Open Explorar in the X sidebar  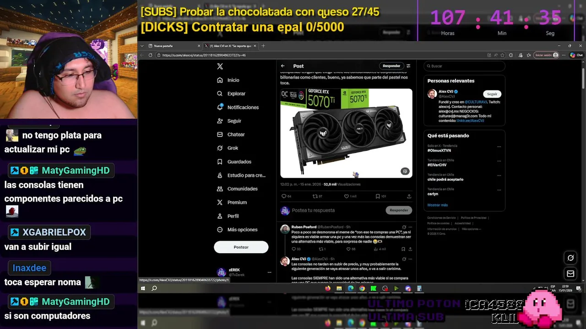(232, 94)
